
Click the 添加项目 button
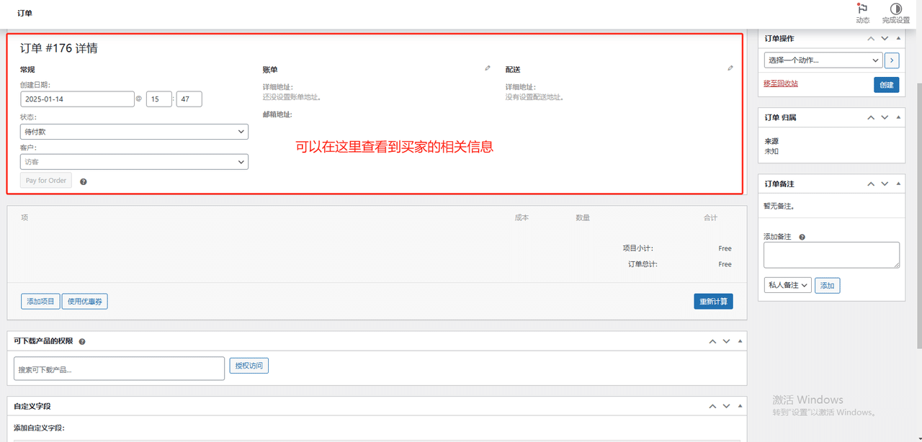40,301
